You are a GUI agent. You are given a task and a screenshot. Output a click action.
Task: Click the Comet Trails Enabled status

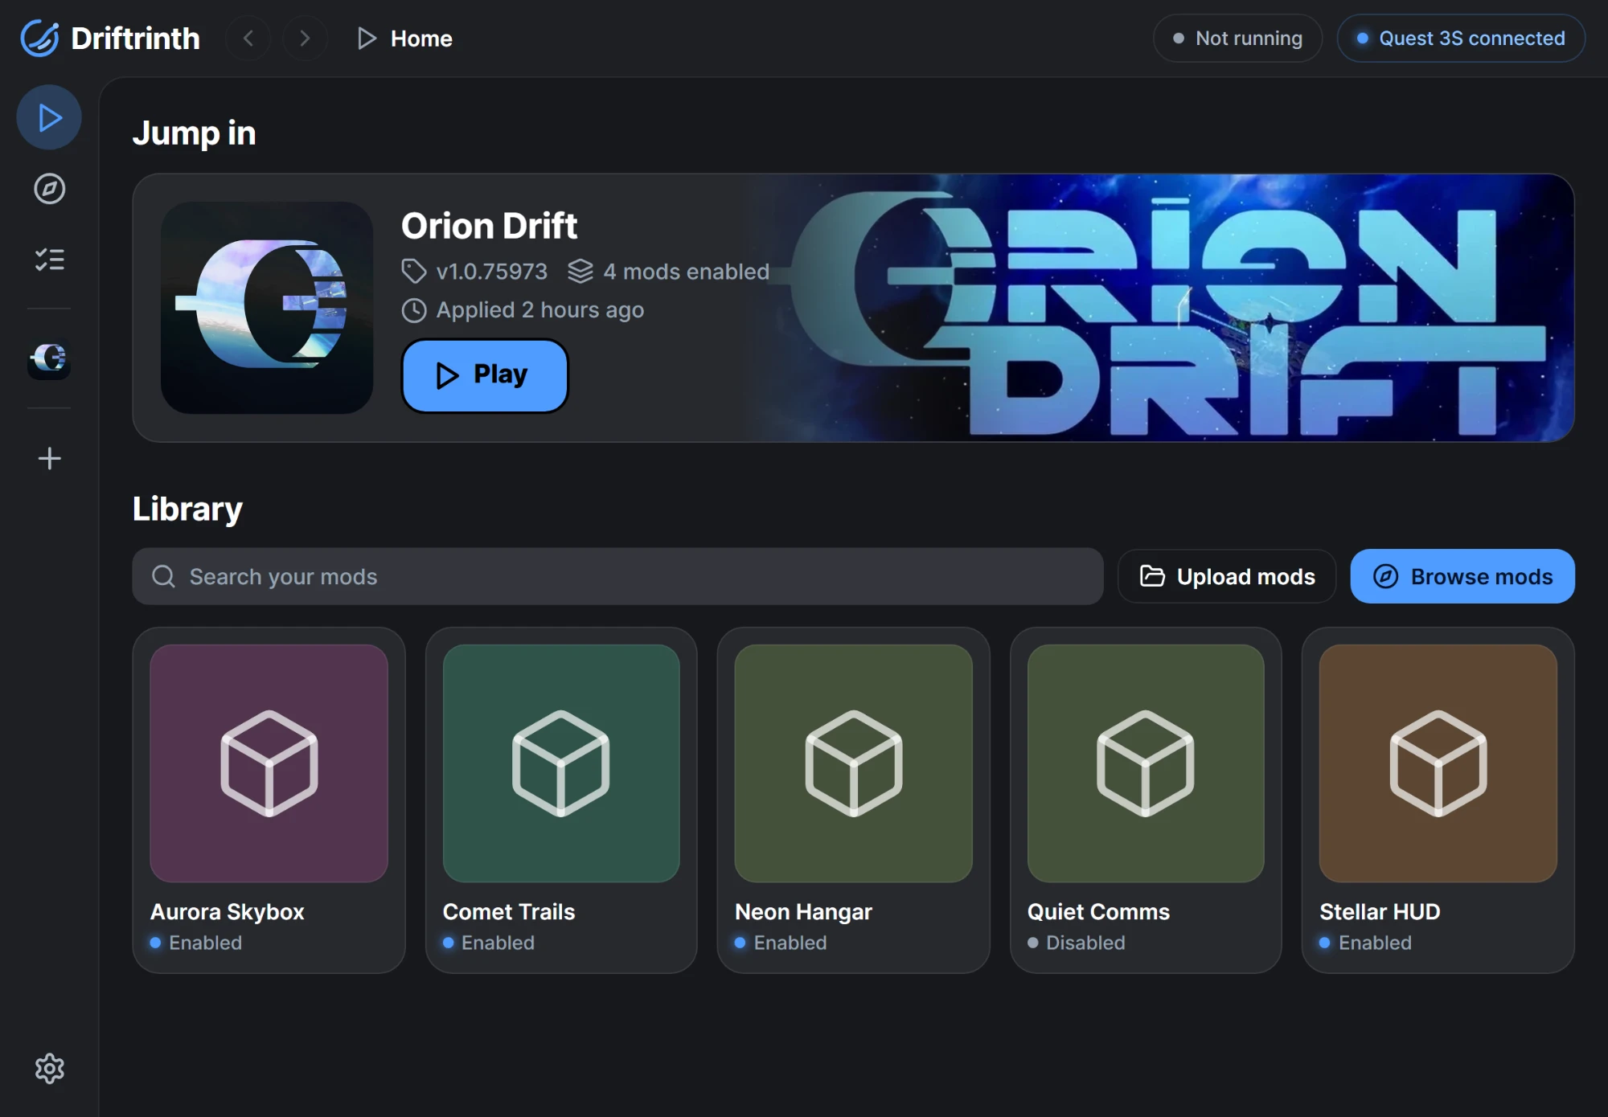(x=489, y=943)
